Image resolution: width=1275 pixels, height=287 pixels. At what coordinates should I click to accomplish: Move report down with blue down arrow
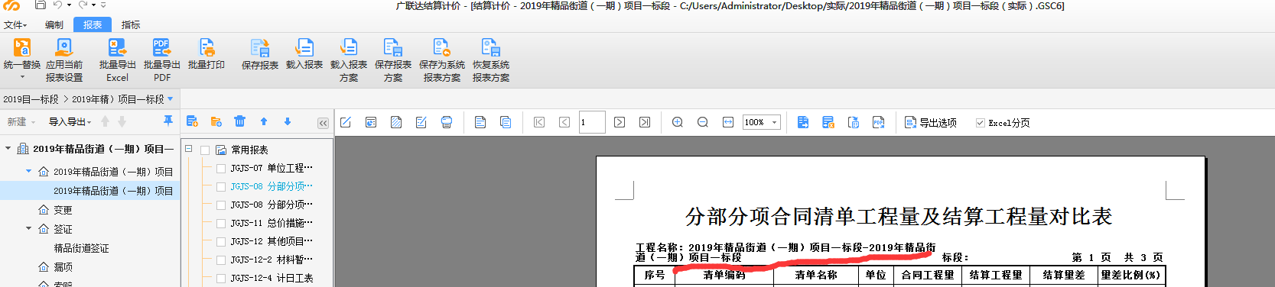tap(288, 121)
